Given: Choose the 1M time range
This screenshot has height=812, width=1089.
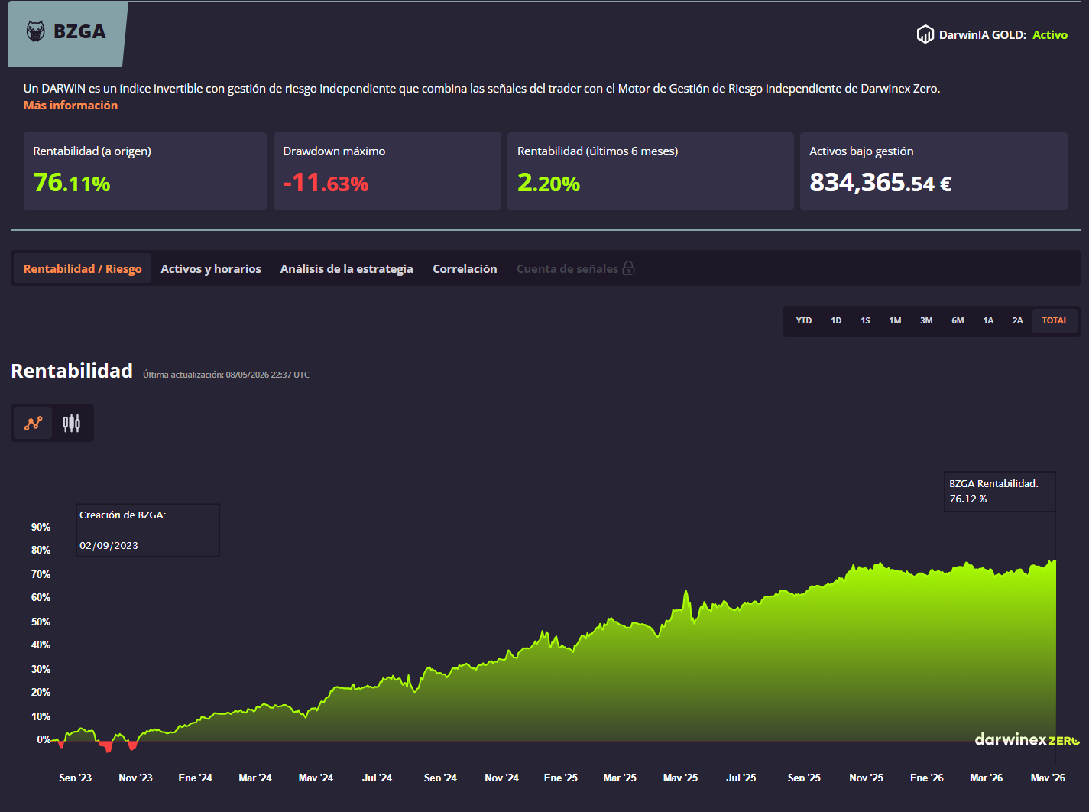Looking at the screenshot, I should [895, 321].
